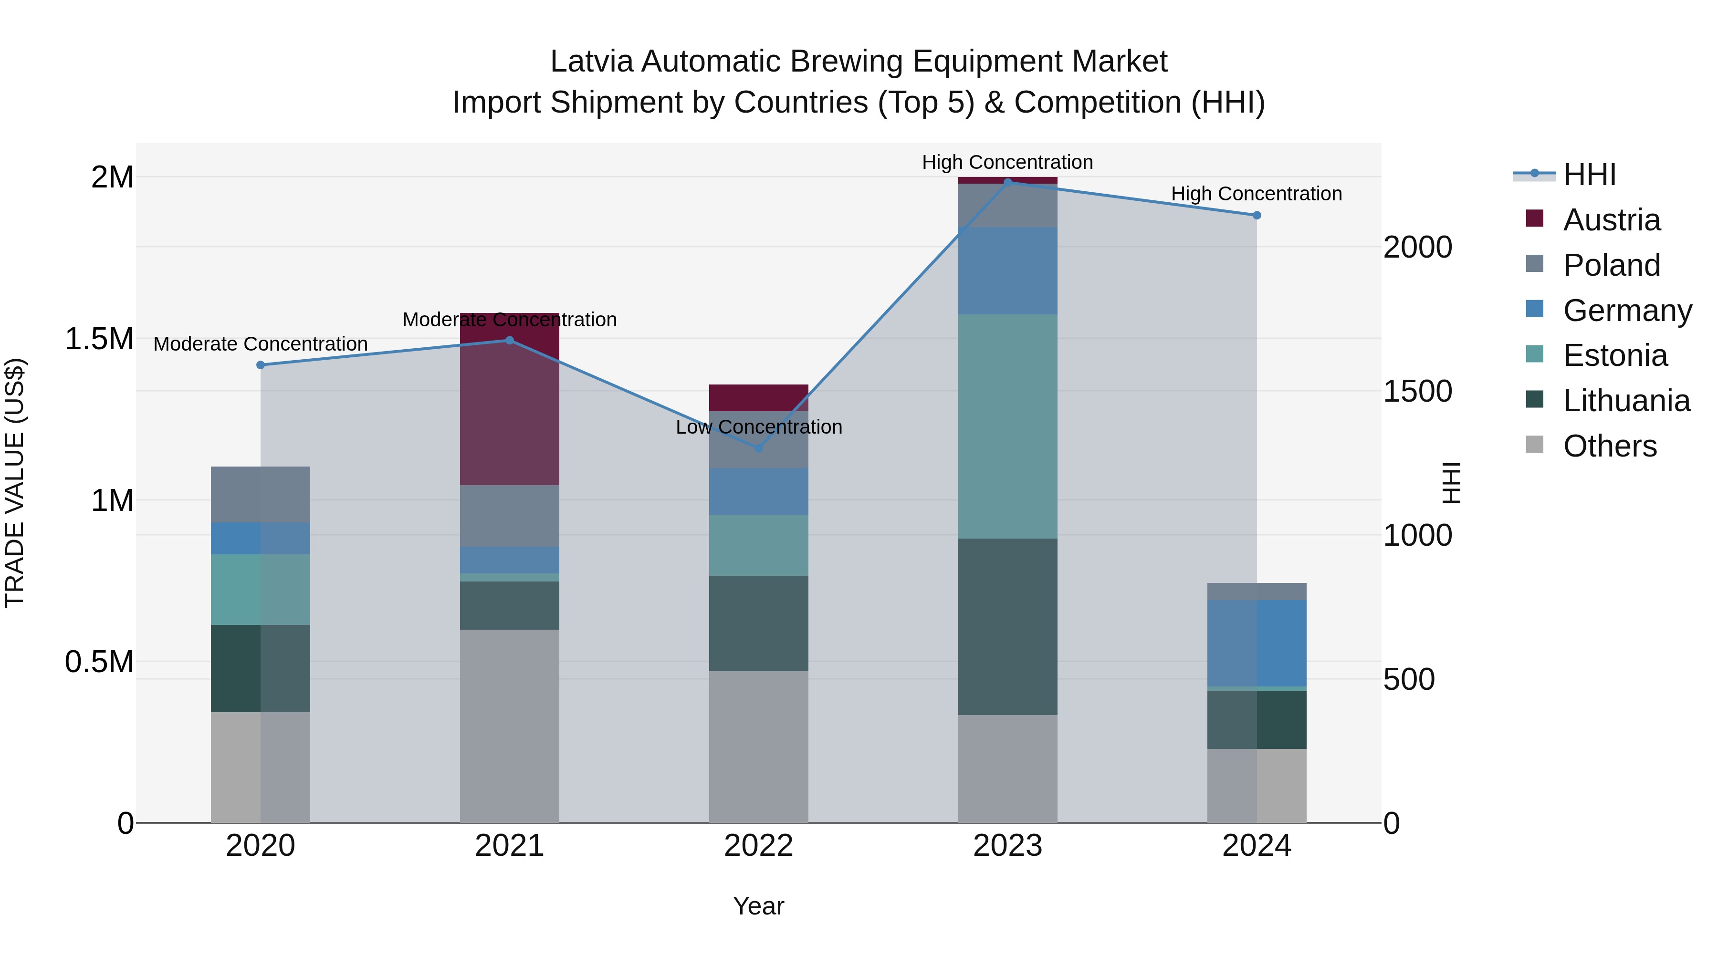Click the 2020 x-axis label

click(x=261, y=846)
